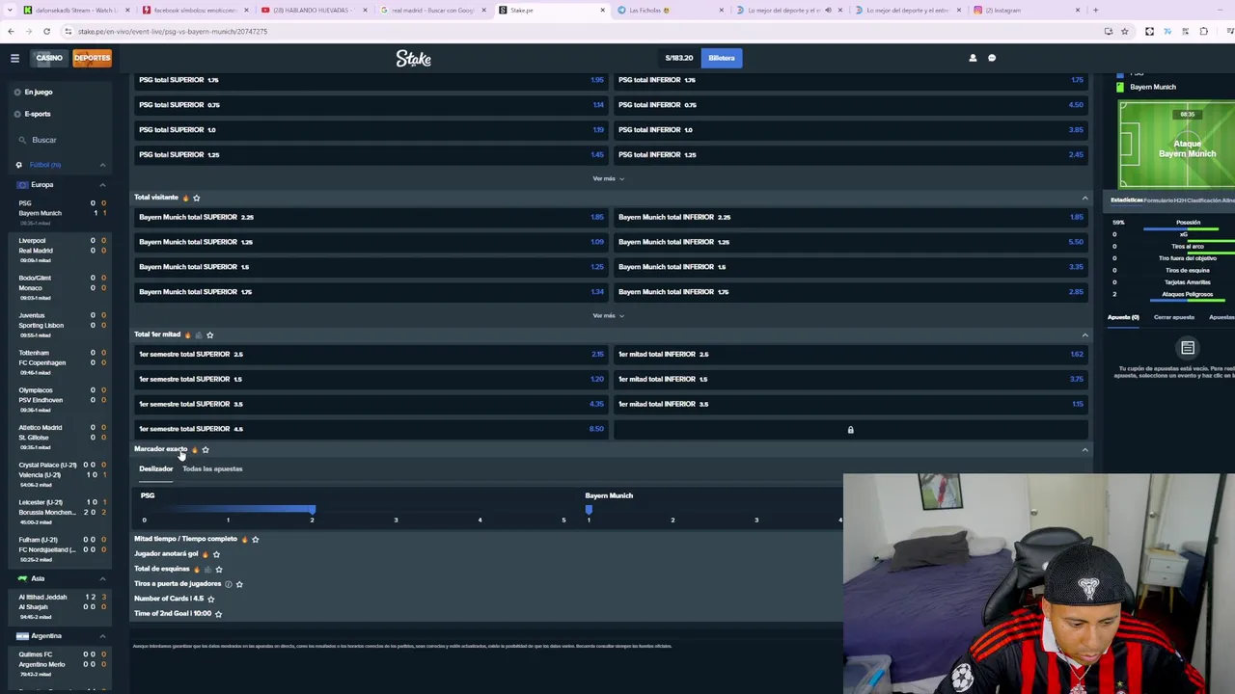The image size is (1235, 694).
Task: Favorite the Total 1er mitad market star
Action: pos(209,334)
